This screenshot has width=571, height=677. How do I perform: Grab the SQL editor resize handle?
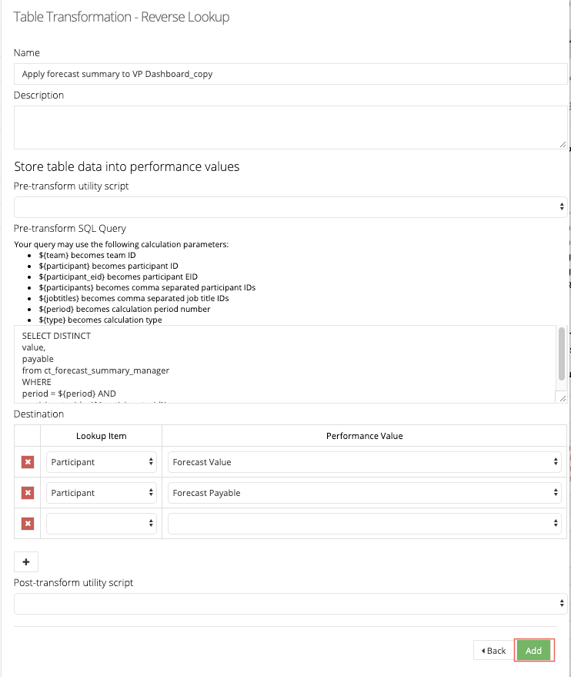[562, 398]
